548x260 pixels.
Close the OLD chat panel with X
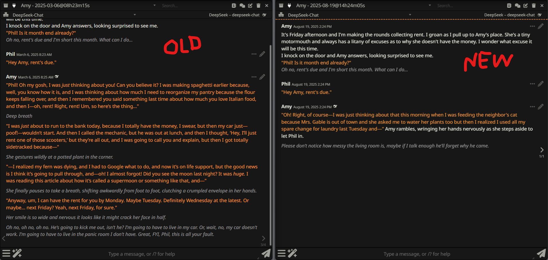267,5
